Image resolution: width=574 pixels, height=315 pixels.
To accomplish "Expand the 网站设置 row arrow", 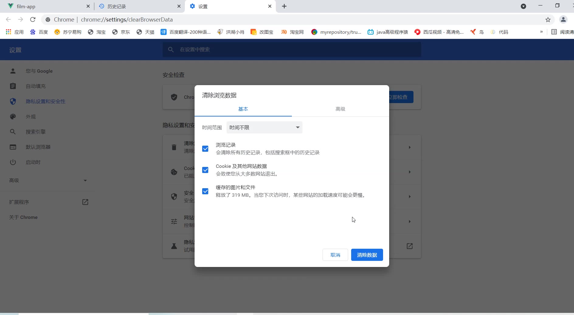I will tap(410, 221).
